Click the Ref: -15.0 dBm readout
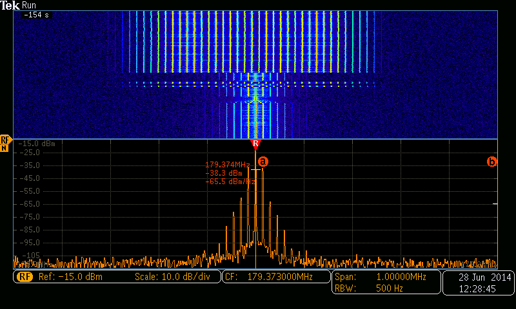The width and height of the screenshot is (516, 309). pos(70,277)
